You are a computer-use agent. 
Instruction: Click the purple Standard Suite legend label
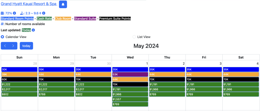[85, 18]
